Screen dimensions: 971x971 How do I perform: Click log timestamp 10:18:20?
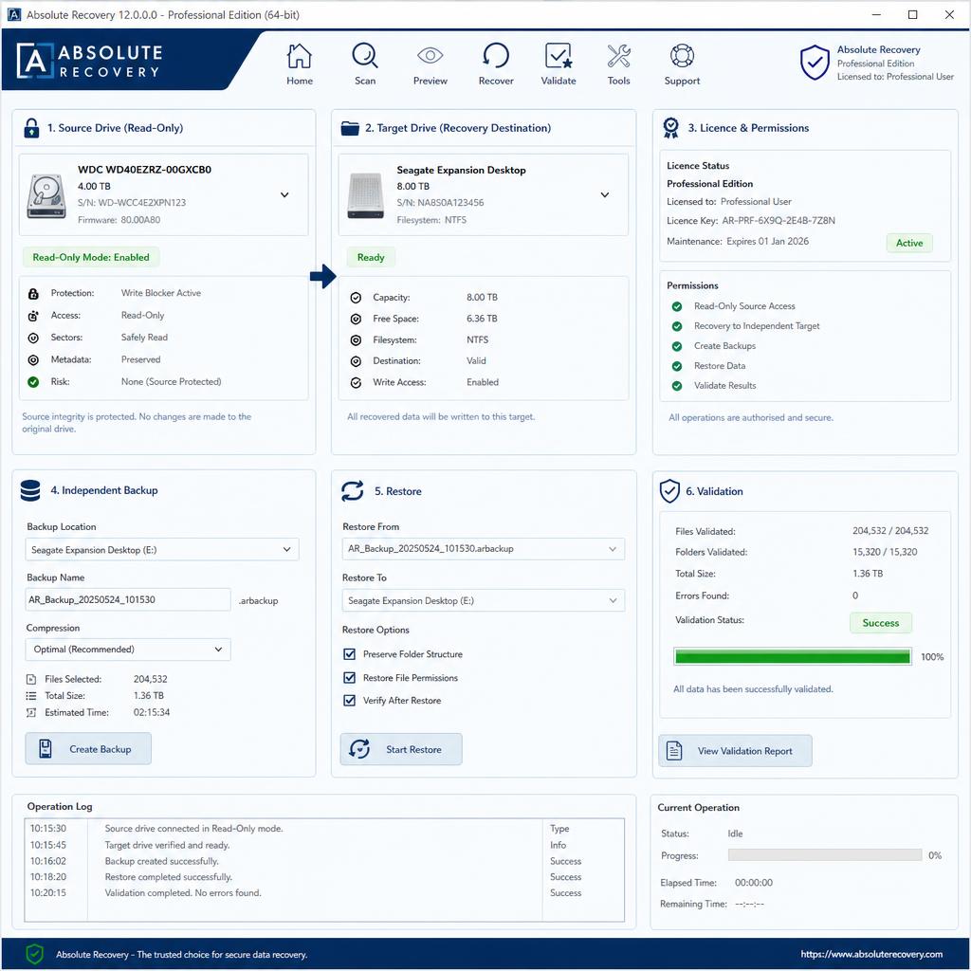[47, 877]
